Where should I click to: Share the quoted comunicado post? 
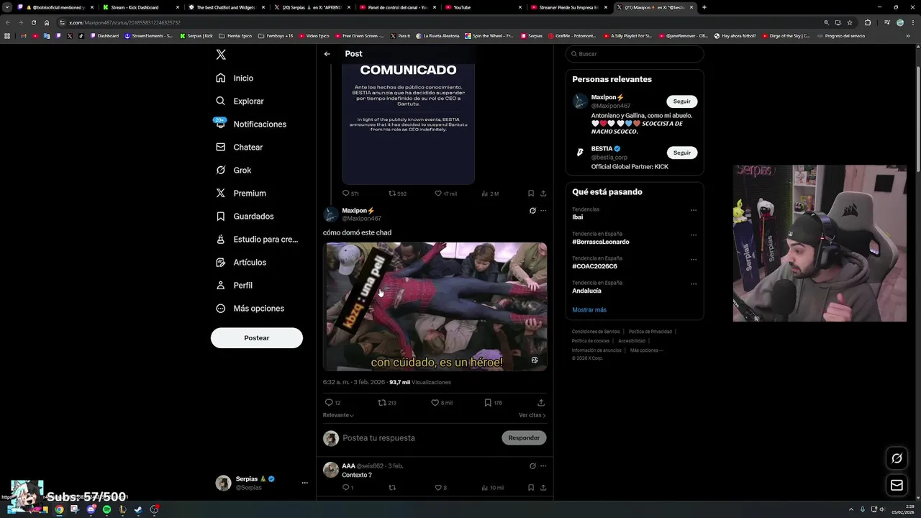(543, 193)
